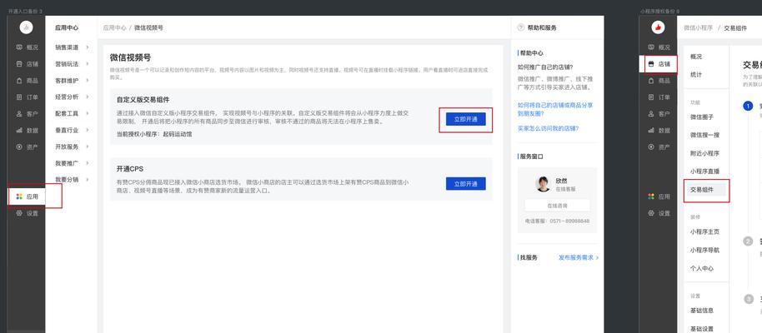Open 商品 icon in 微信视频号 window sidebar
762x333 pixels.
point(19,81)
